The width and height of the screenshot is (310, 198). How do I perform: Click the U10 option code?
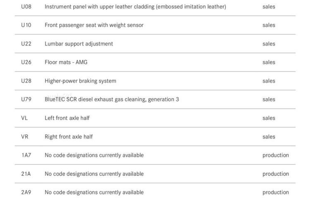click(26, 25)
